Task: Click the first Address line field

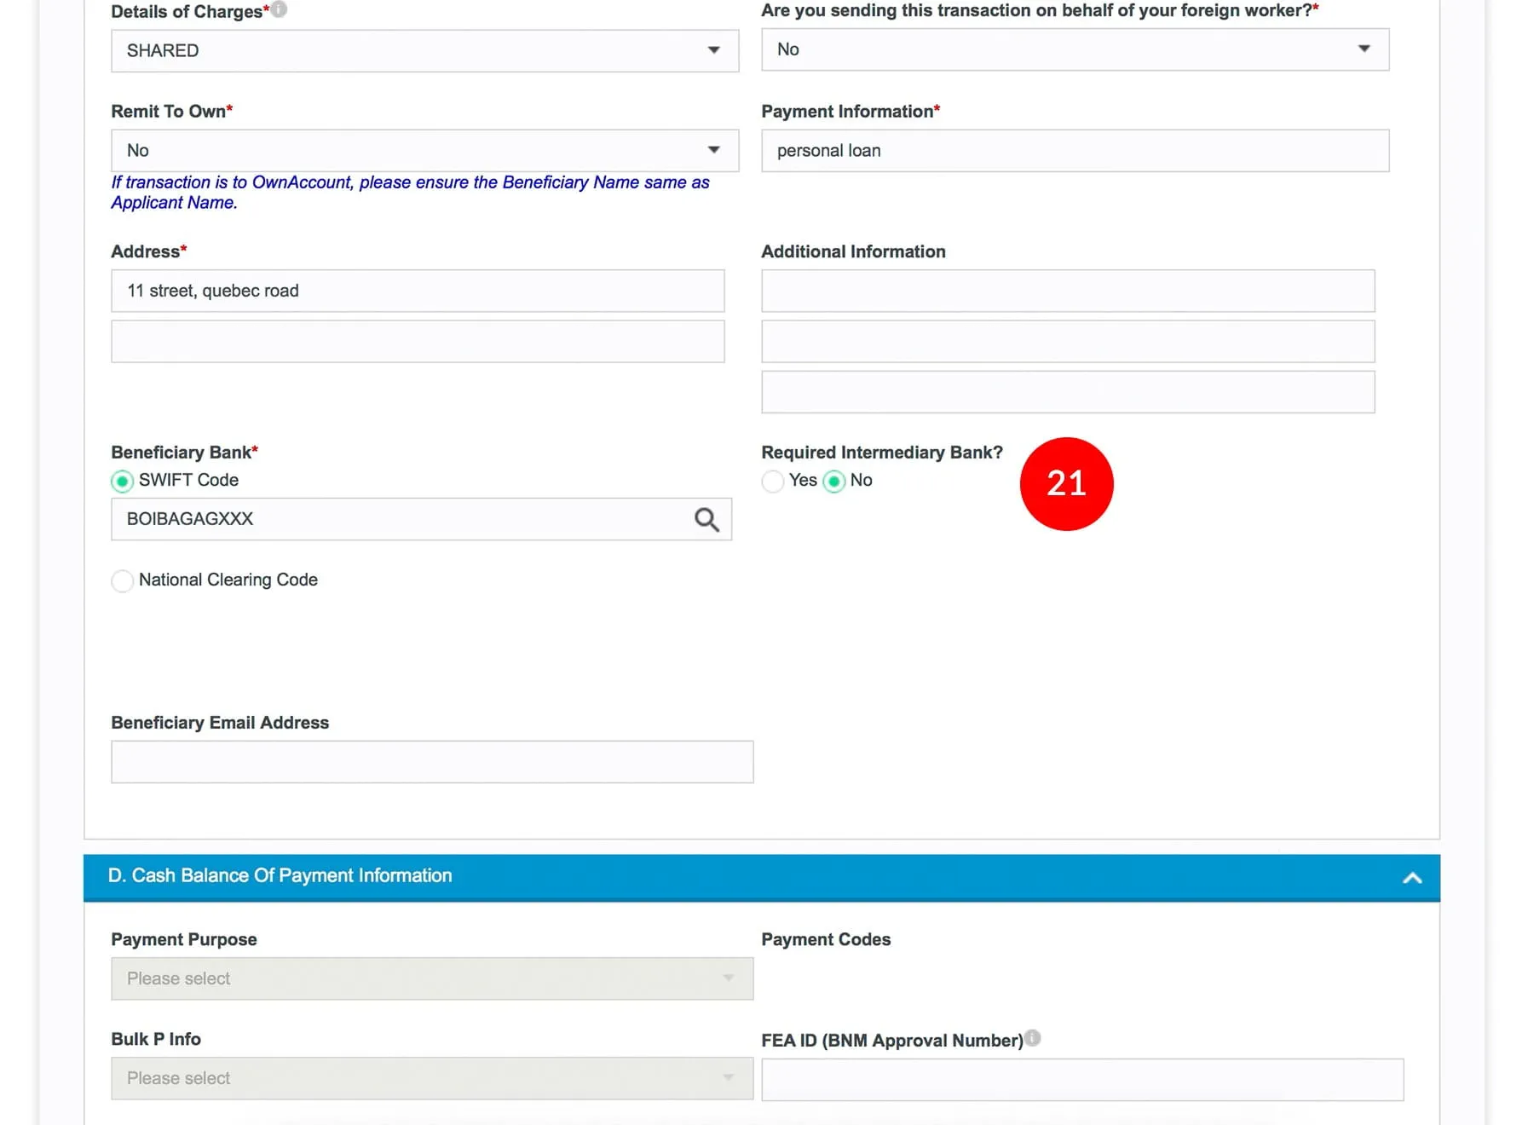Action: pos(418,291)
